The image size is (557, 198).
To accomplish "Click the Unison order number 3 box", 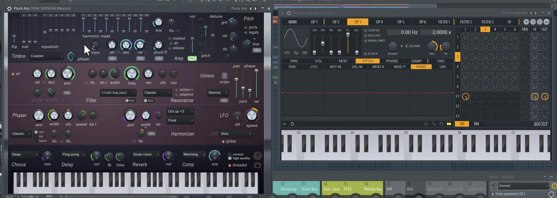I will [x=224, y=76].
